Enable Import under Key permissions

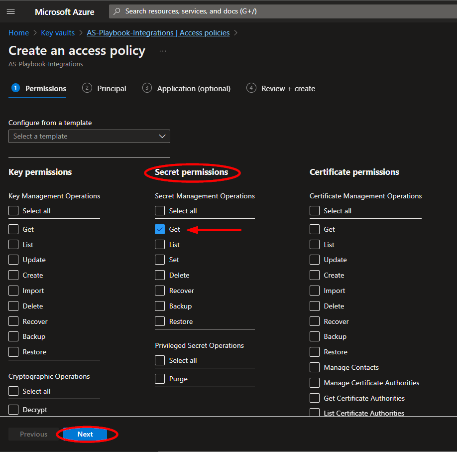coord(13,291)
